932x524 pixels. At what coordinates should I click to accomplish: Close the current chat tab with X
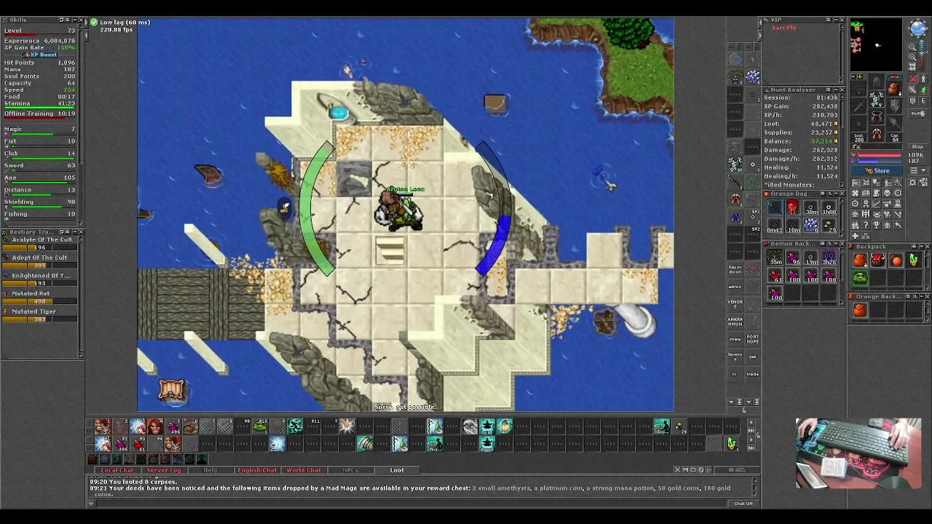677,470
